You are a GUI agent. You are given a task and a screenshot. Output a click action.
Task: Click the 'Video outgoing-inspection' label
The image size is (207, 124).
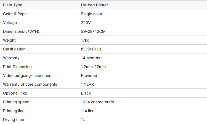coord(27,76)
